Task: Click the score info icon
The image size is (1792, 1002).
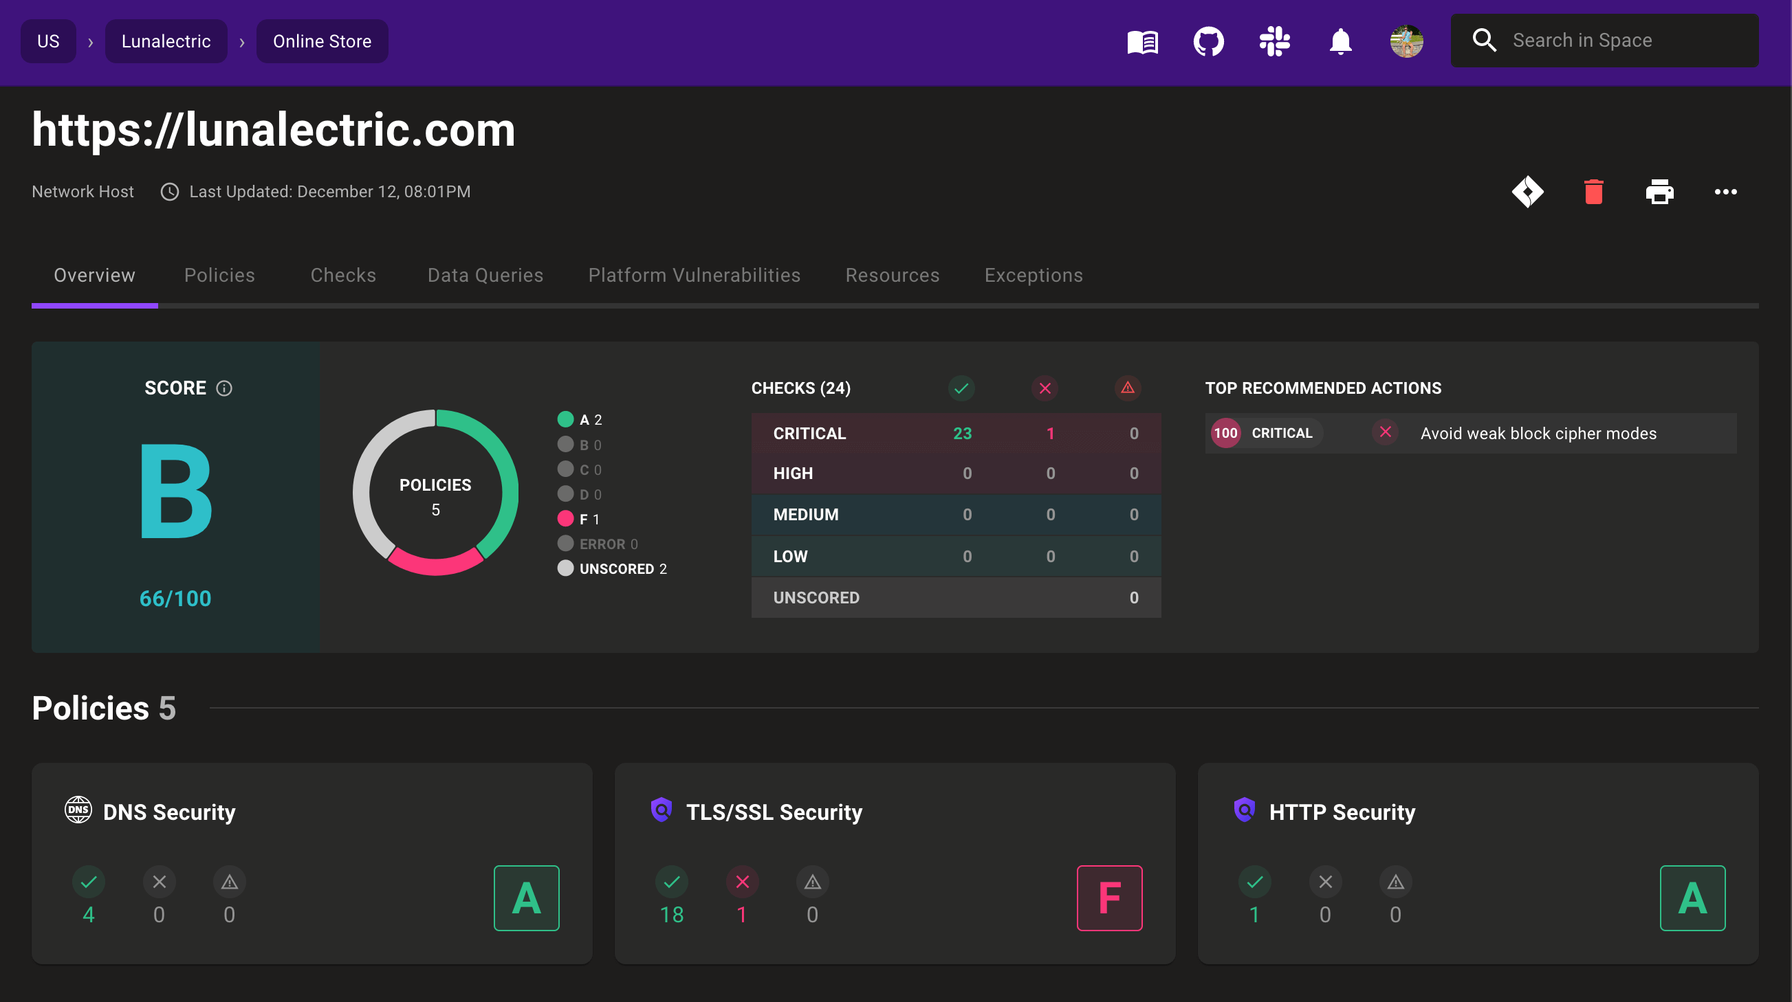Action: pyautogui.click(x=224, y=388)
